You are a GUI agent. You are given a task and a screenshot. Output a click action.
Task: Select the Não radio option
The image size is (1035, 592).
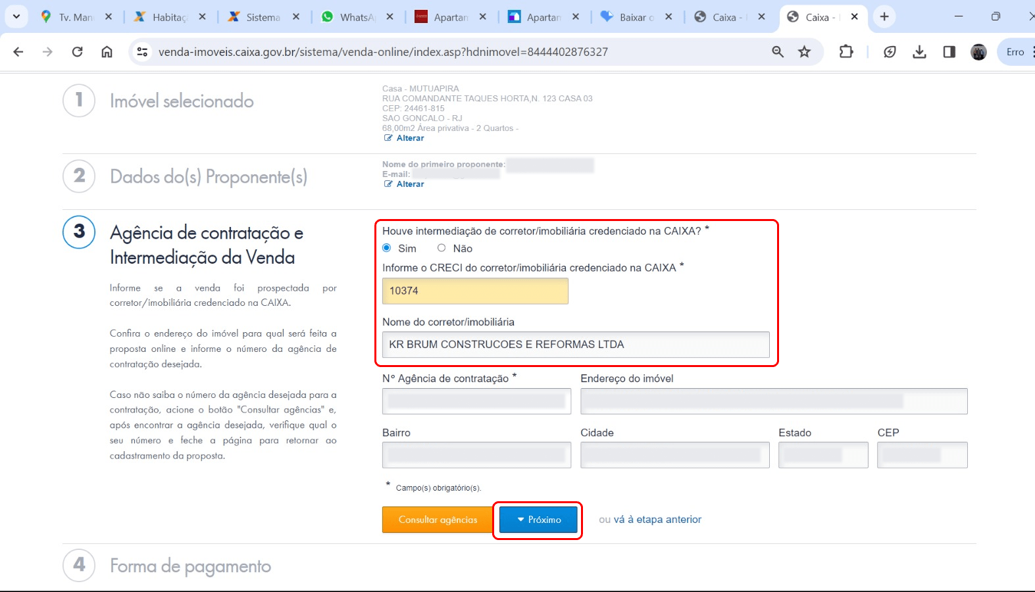[442, 248]
